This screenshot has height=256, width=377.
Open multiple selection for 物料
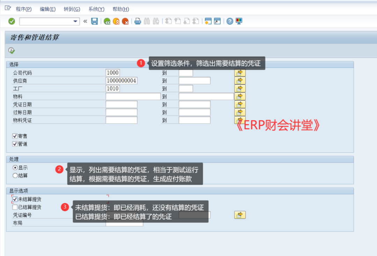point(240,96)
